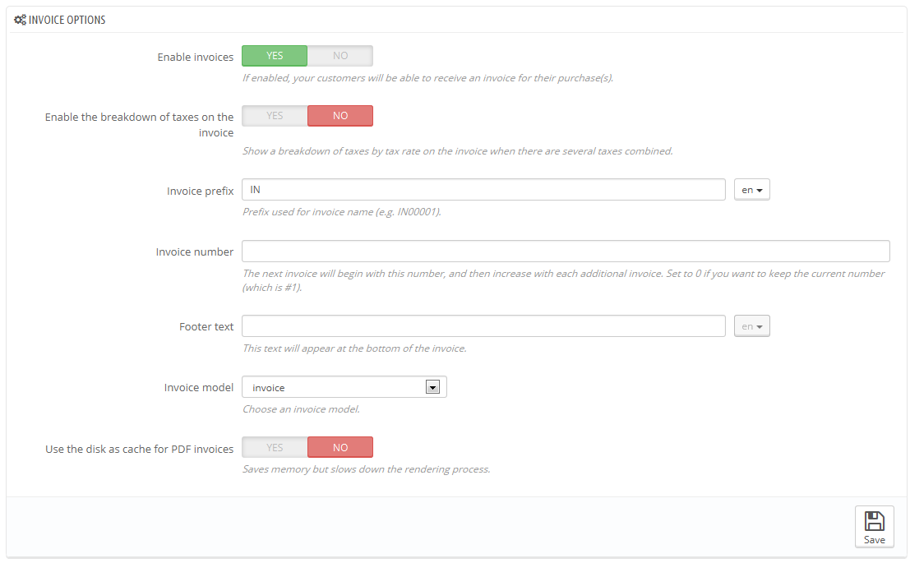The image size is (910, 563).
Task: Open the Invoice prefix language dropdown
Action: click(751, 190)
